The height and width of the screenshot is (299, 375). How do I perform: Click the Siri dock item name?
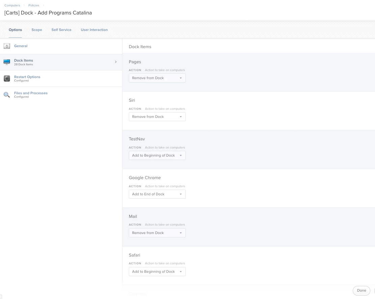(132, 100)
